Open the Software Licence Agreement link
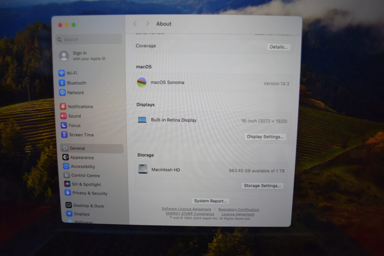This screenshot has height=256, width=384. 186,209
